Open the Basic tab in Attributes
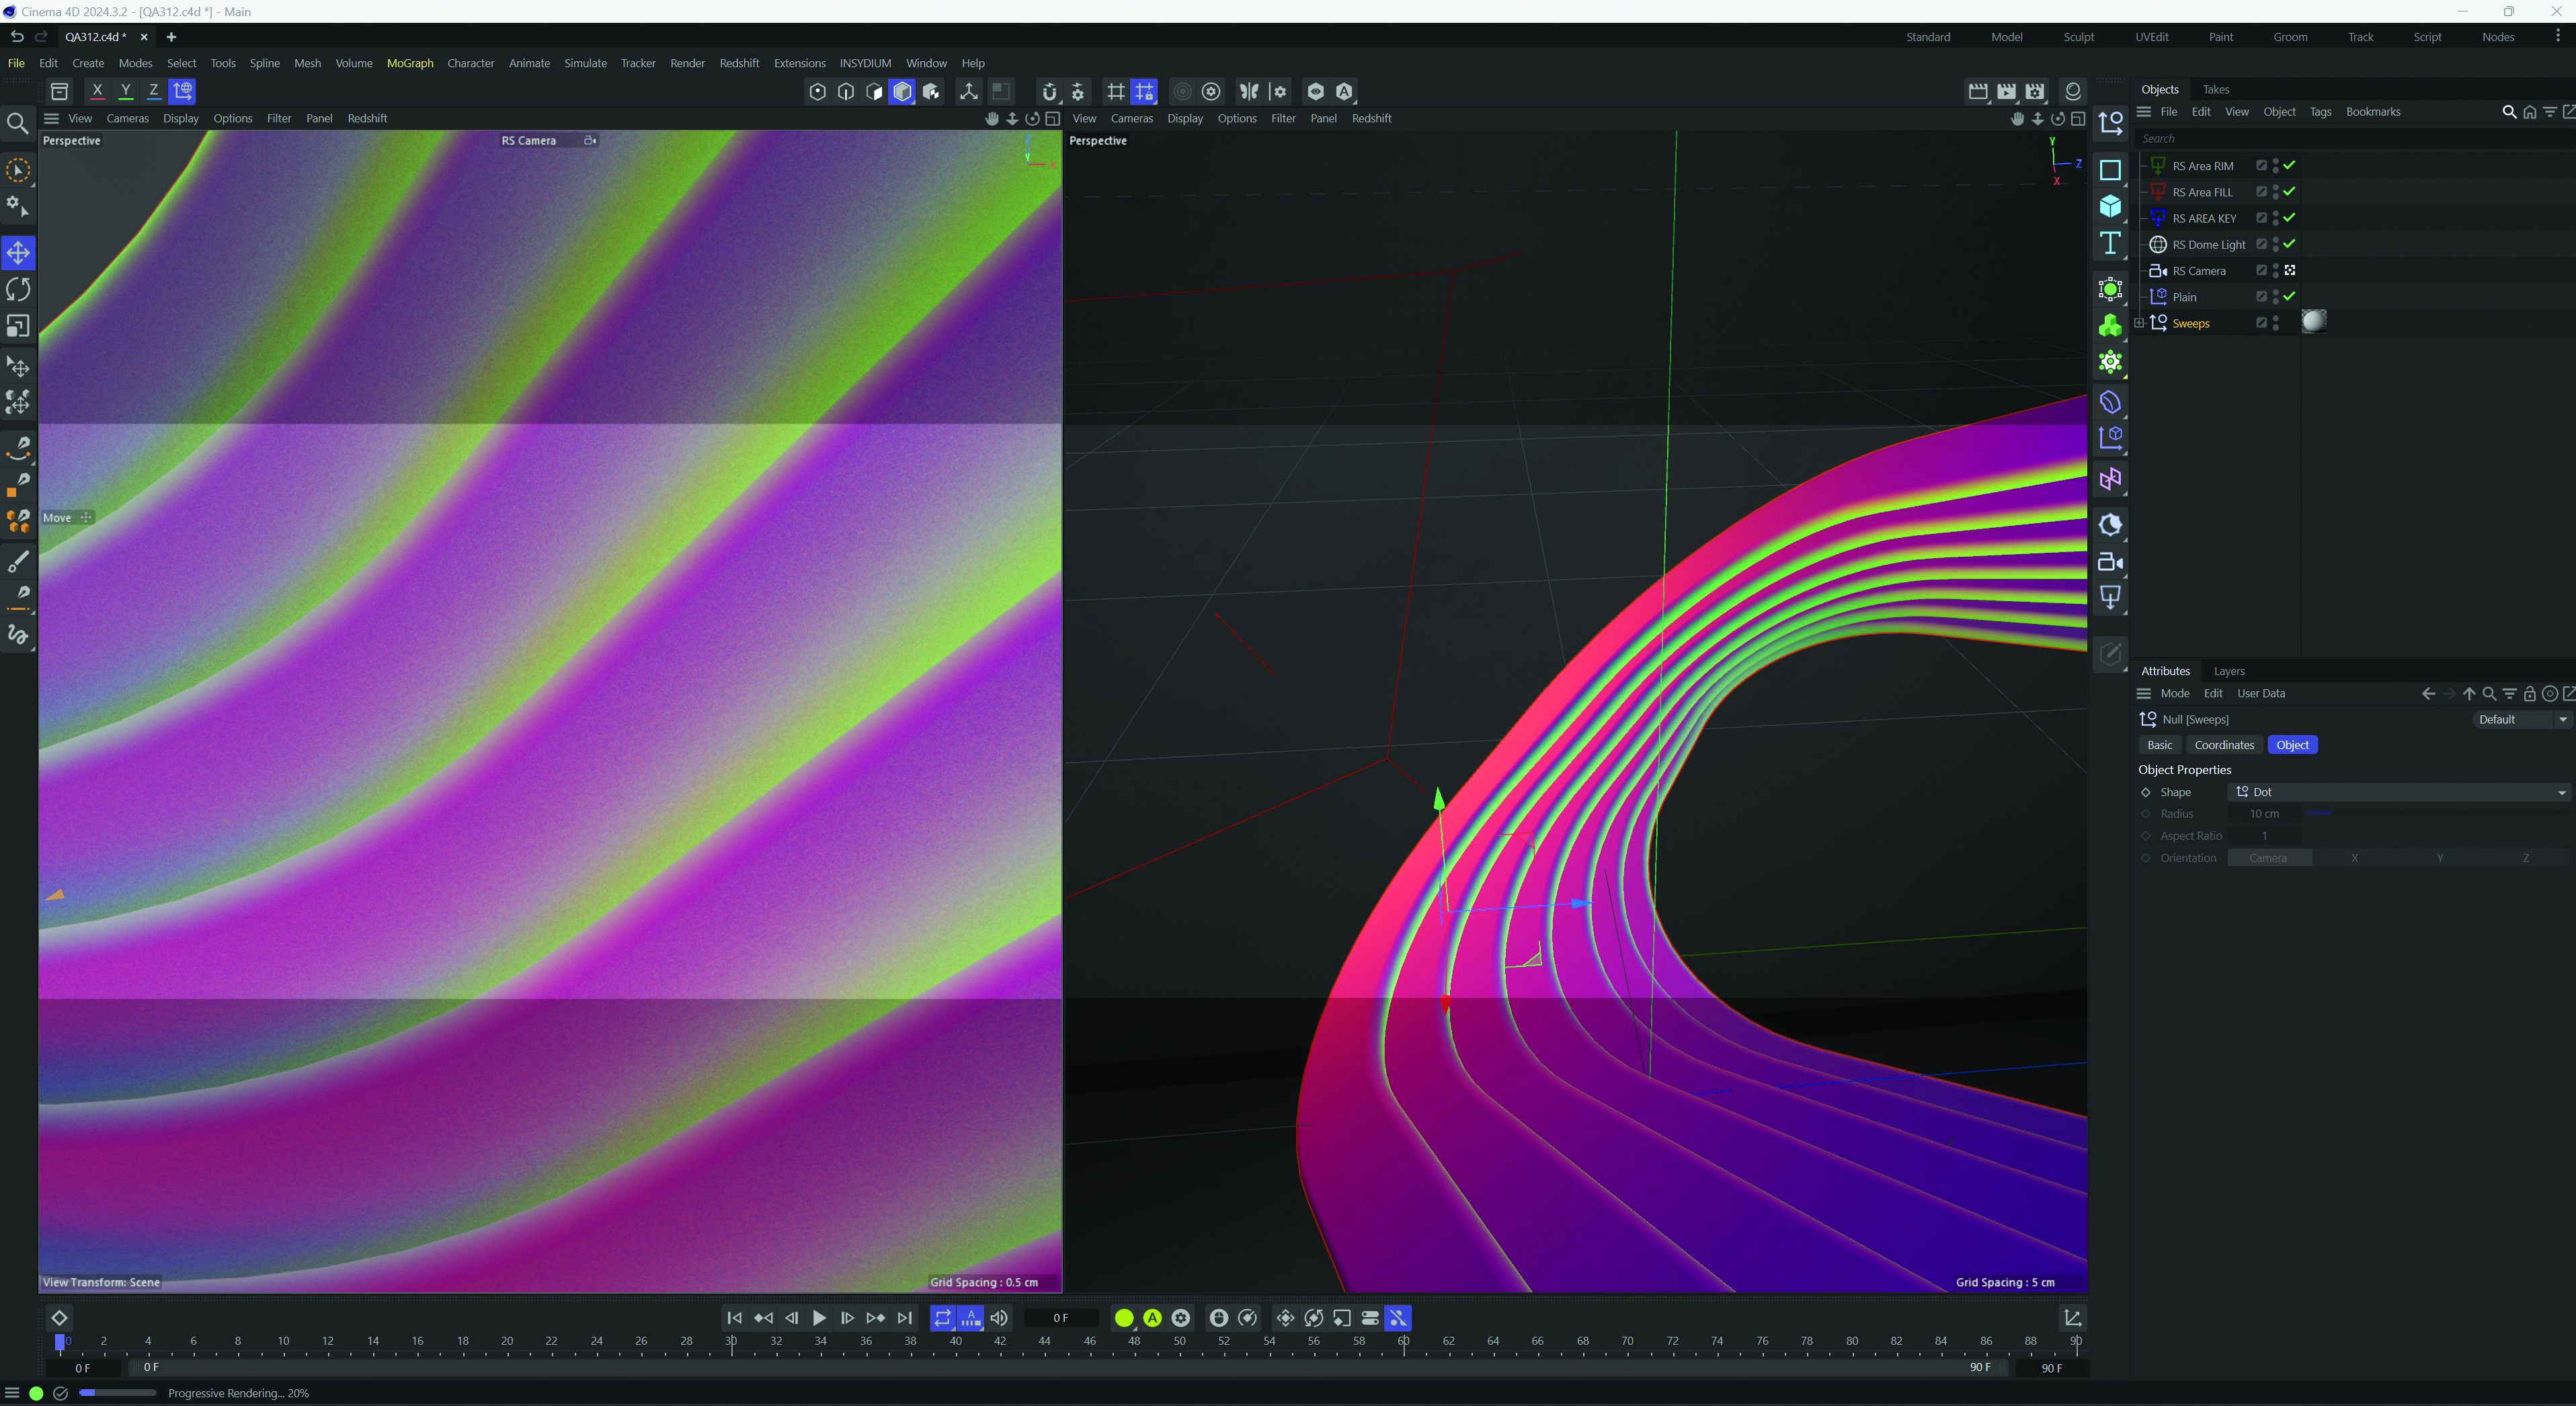2576x1406 pixels. click(x=2160, y=745)
